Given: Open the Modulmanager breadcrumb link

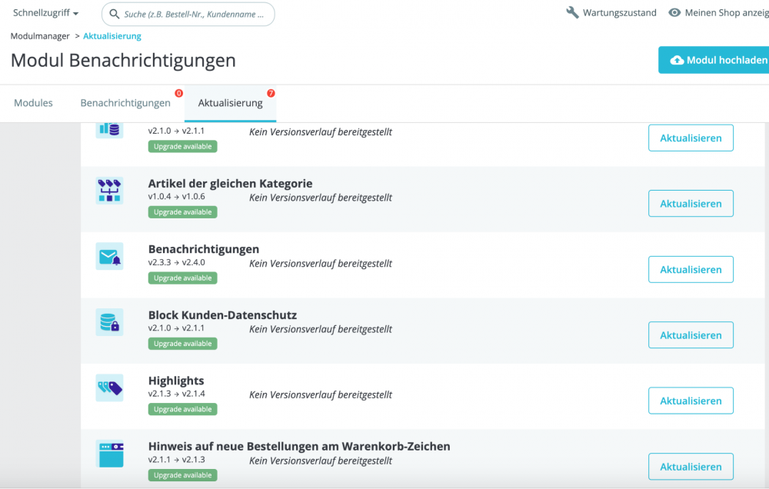Looking at the screenshot, I should tap(39, 35).
